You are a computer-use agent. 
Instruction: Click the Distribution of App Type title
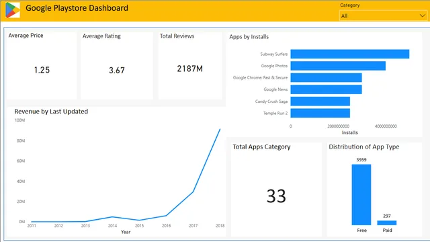pyautogui.click(x=364, y=147)
